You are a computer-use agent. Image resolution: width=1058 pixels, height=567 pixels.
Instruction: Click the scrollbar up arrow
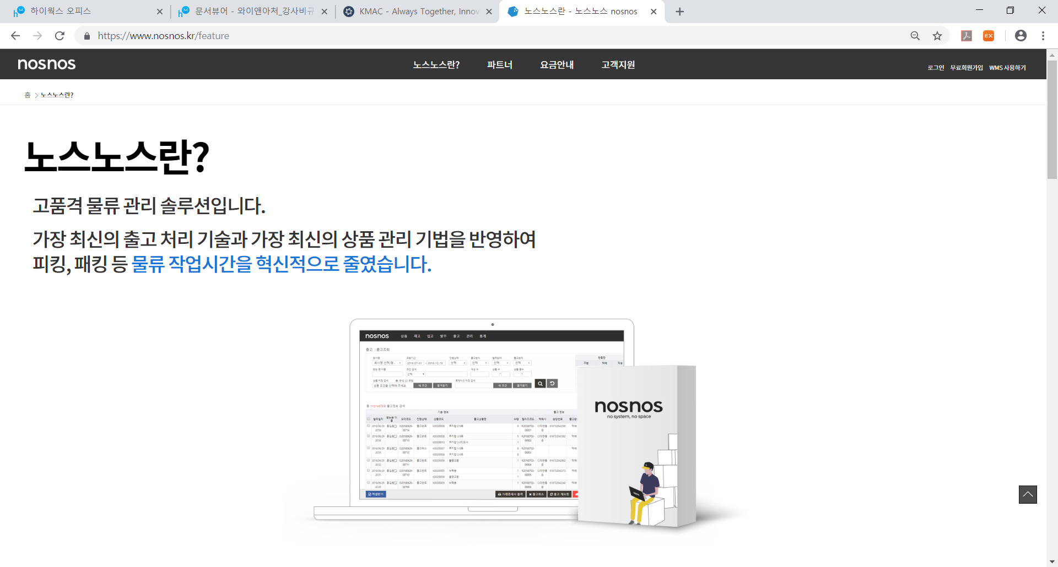(x=1052, y=54)
